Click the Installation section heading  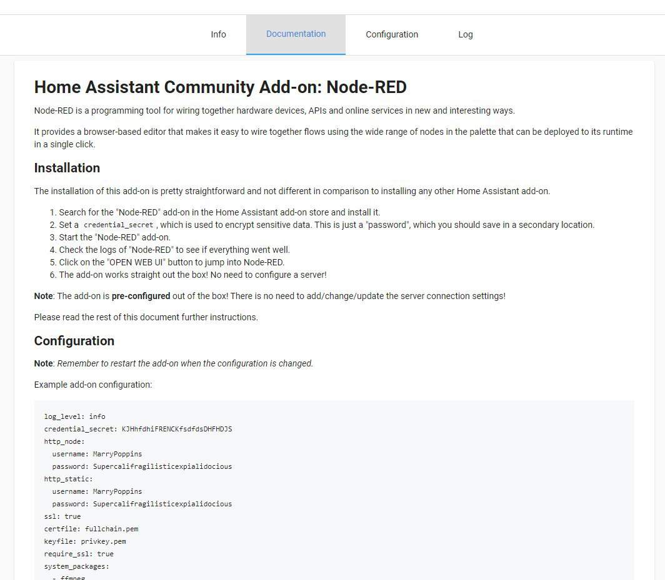(x=67, y=168)
